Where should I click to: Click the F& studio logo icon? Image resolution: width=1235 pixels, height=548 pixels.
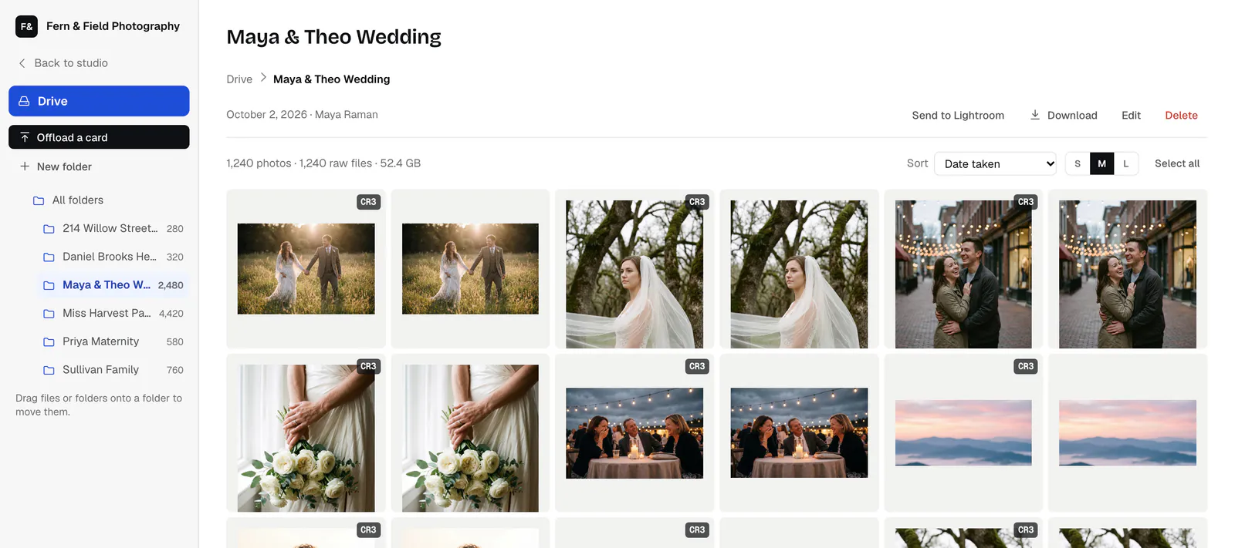(26, 26)
